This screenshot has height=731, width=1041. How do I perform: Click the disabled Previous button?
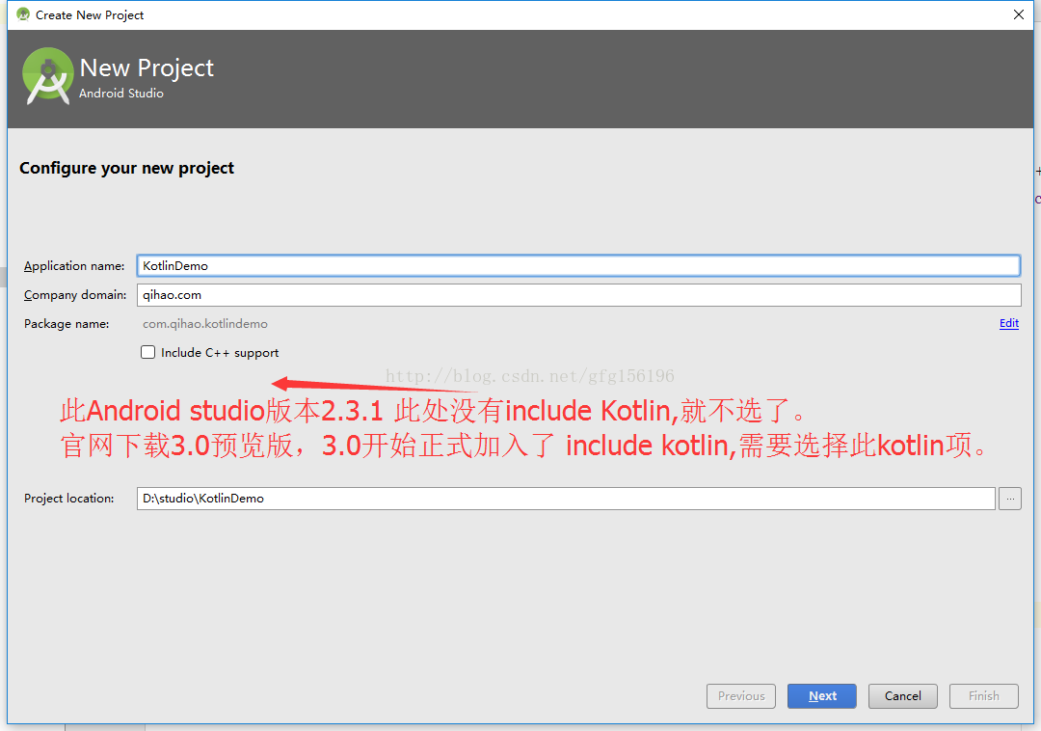[741, 696]
